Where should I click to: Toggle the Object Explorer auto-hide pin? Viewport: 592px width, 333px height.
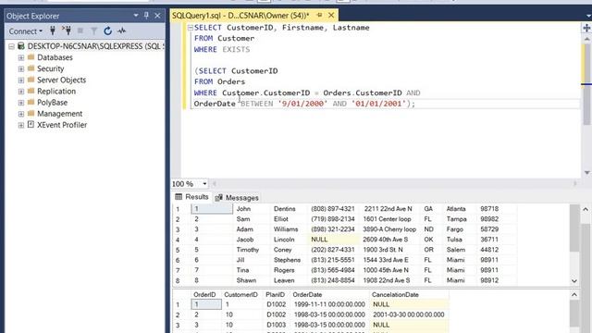point(146,16)
